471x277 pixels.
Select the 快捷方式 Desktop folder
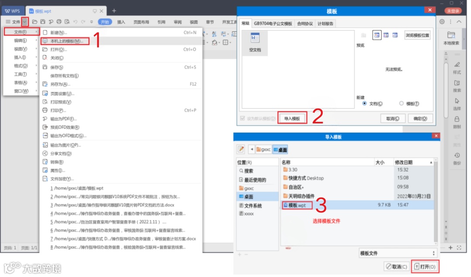358,178
